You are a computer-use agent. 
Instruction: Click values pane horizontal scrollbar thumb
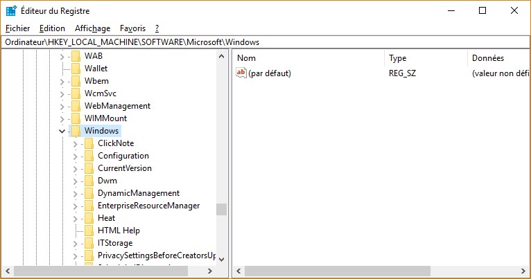click(338, 271)
